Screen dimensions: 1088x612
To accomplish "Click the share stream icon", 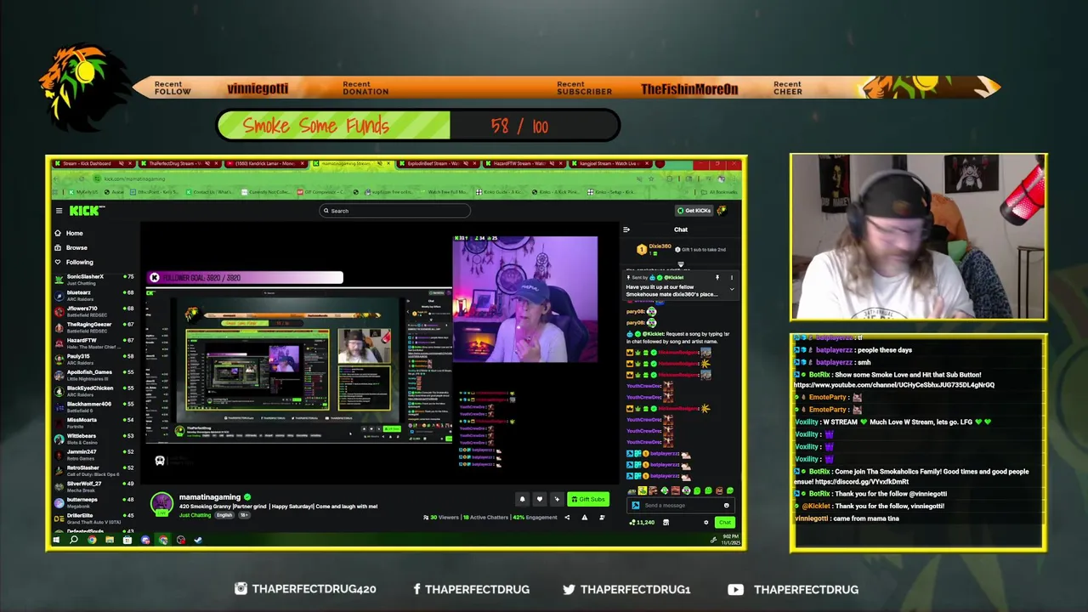I will point(567,518).
